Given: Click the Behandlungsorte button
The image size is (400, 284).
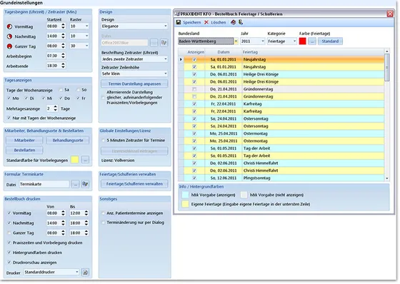Looking at the screenshot, I should coord(68,140).
